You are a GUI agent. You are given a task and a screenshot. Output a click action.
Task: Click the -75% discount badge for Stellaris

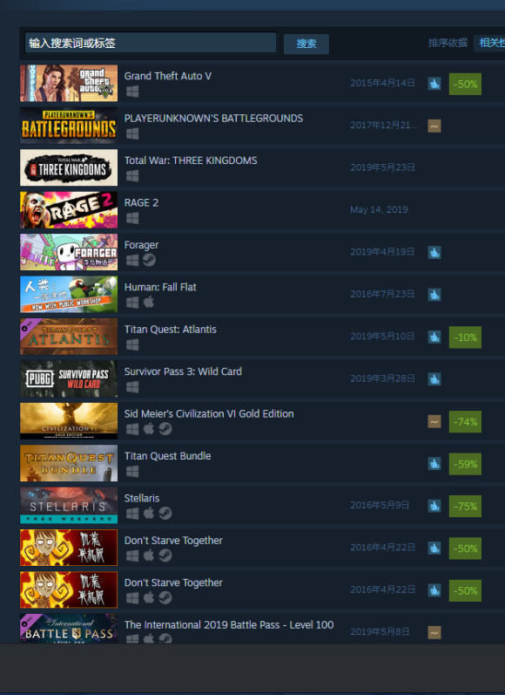point(465,506)
